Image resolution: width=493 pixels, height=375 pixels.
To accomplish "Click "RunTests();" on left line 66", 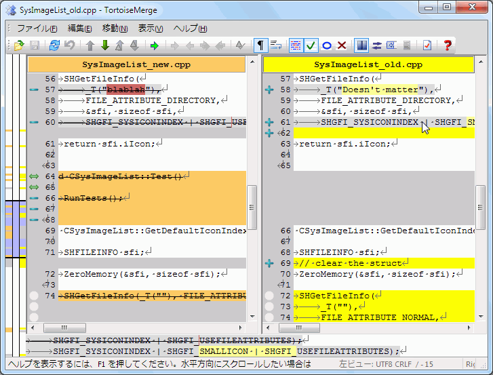I will pyautogui.click(x=93, y=198).
